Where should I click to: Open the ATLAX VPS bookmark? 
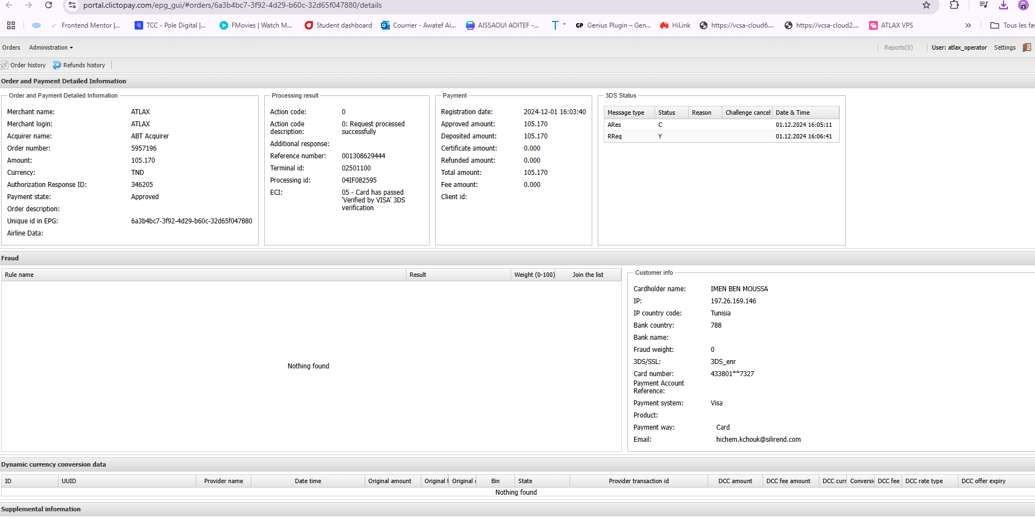tap(891, 25)
